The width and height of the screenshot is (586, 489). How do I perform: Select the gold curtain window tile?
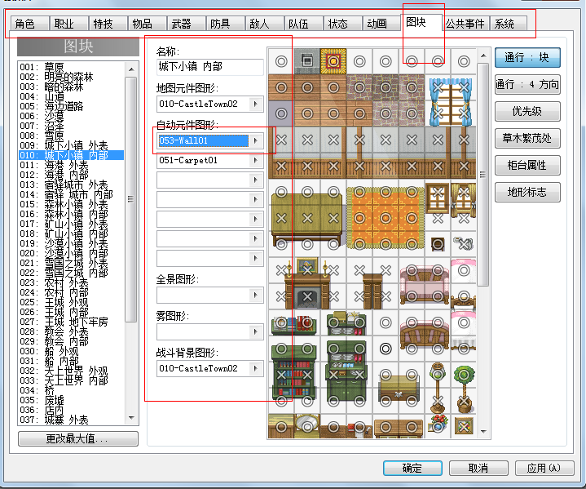tap(464, 192)
